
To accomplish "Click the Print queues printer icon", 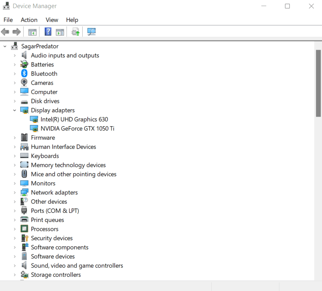I will [x=24, y=219].
